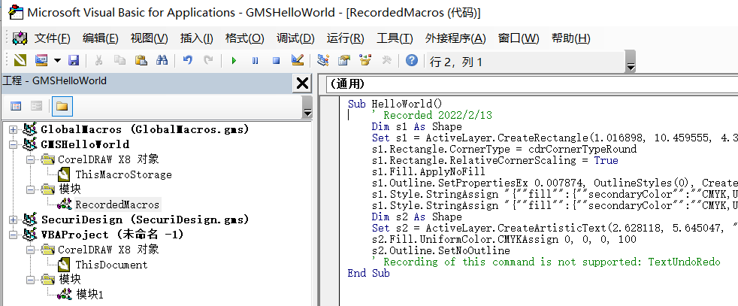Toggle Folders in project panel
Screen dimensions: 738x306
pos(62,106)
